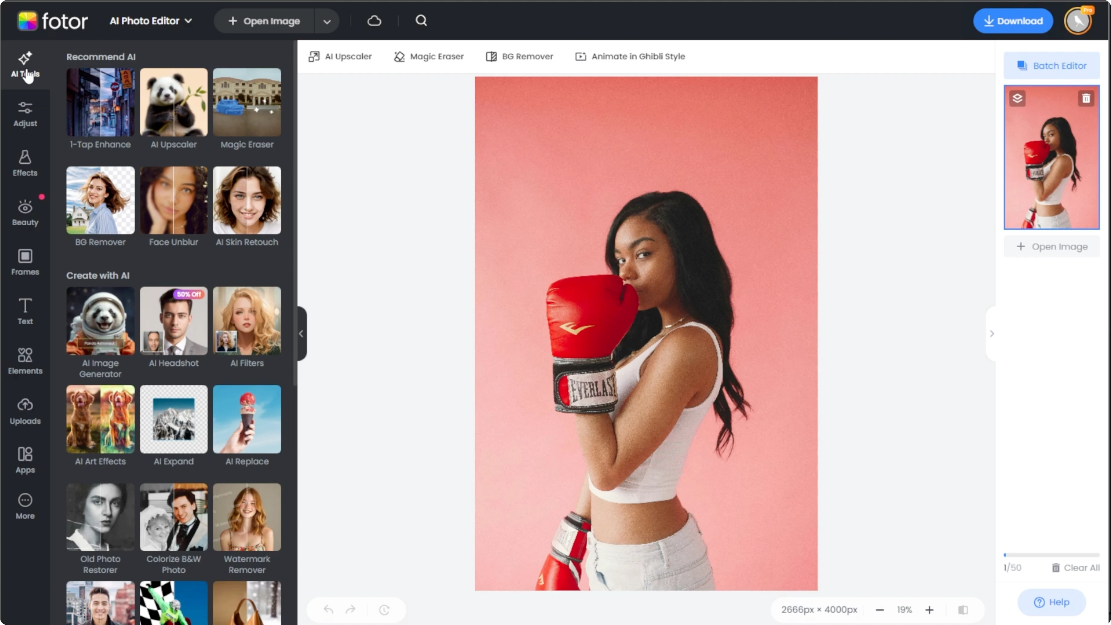Open the AI Tools sidebar panel
This screenshot has width=1111, height=625.
coord(25,65)
